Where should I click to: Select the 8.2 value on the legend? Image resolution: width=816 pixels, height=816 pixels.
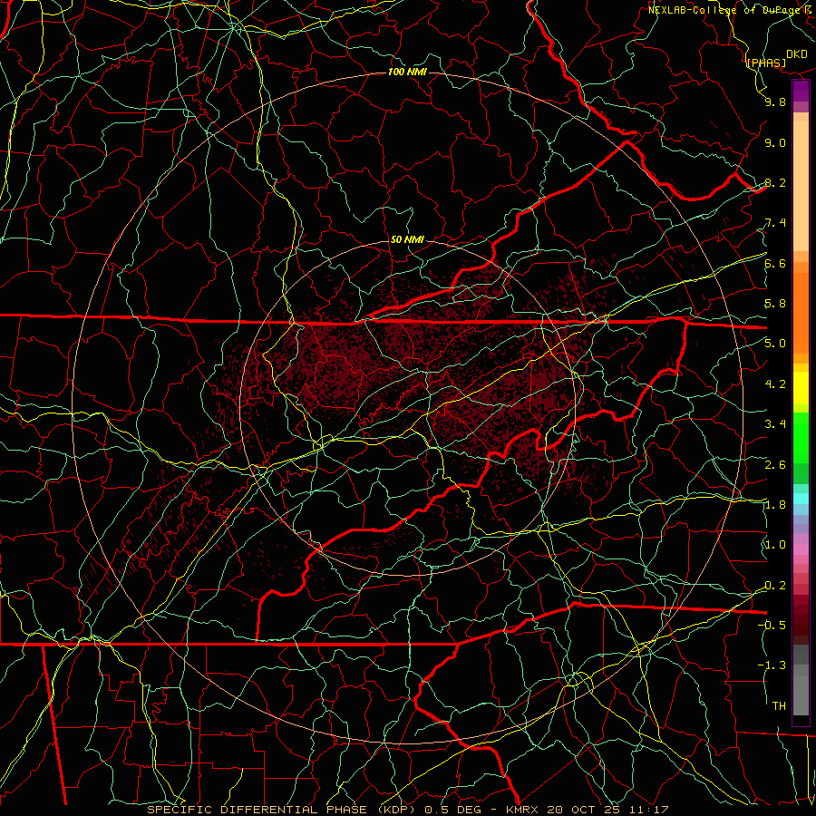(775, 182)
